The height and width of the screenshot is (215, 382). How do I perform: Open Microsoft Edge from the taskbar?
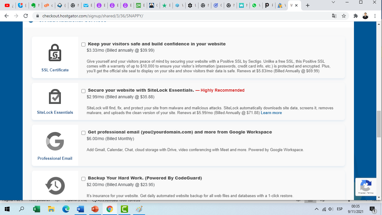66,209
